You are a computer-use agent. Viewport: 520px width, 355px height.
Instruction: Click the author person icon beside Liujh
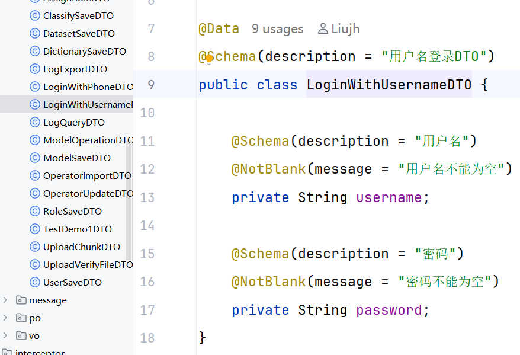click(x=323, y=29)
